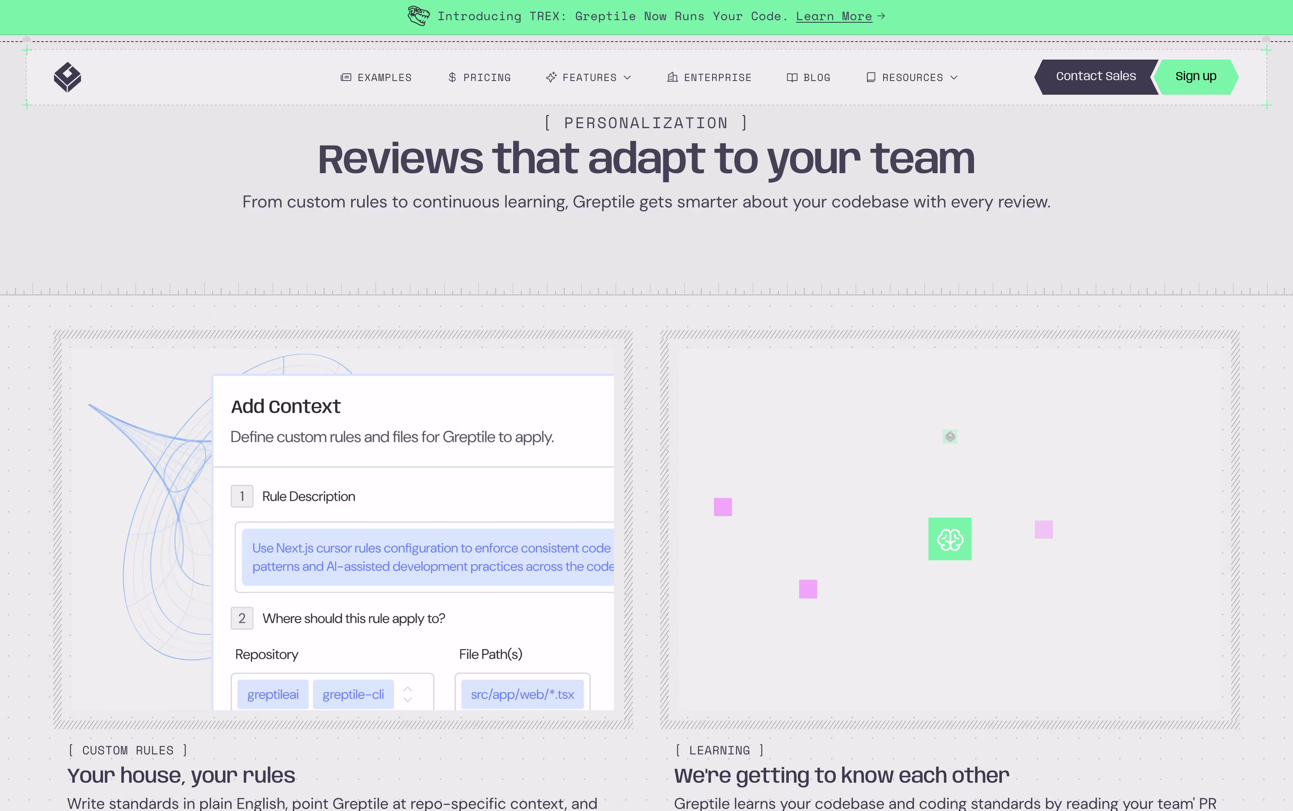The width and height of the screenshot is (1293, 811).
Task: Click step number 2 badge
Action: (242, 619)
